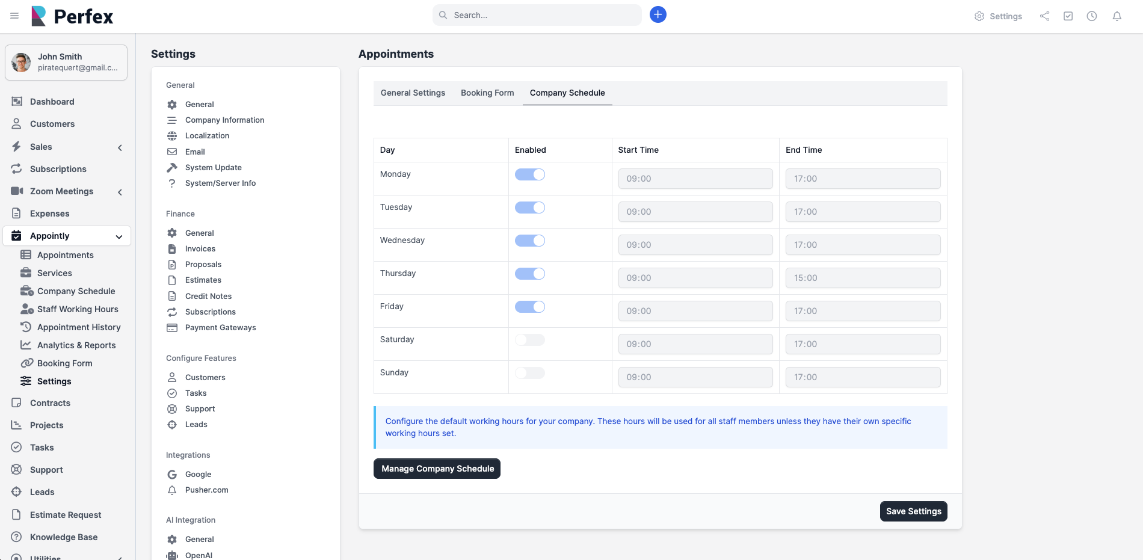Enable the Saturday schedule toggle
Image resolution: width=1143 pixels, height=560 pixels.
(530, 340)
